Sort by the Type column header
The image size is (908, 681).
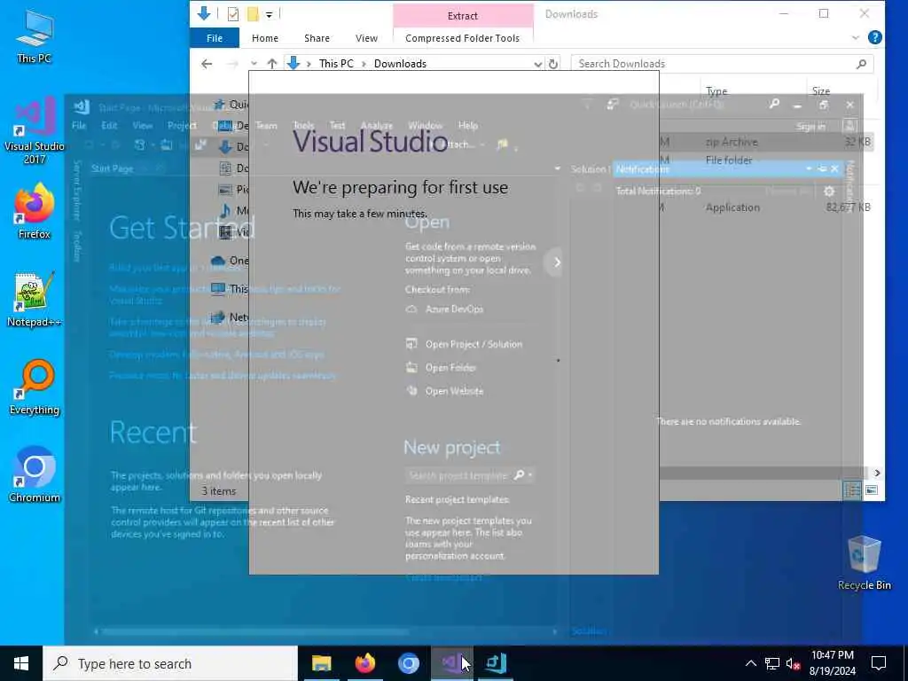click(x=716, y=91)
